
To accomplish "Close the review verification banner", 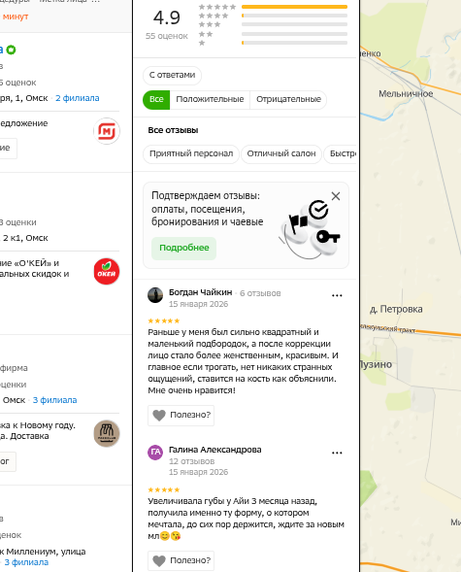I will coord(336,196).
